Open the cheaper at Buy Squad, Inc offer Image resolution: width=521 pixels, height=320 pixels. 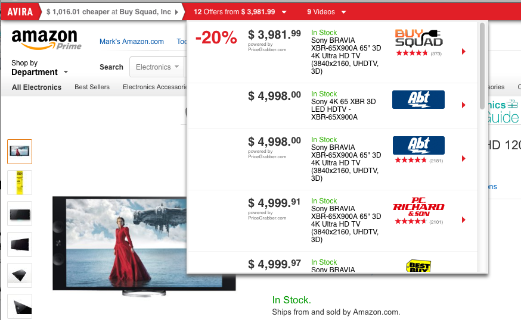(x=108, y=12)
